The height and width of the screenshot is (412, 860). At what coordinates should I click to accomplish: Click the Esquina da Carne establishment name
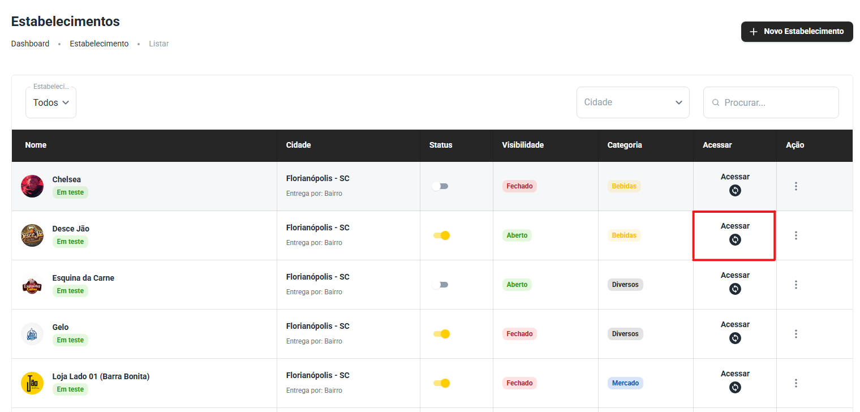[x=83, y=278]
